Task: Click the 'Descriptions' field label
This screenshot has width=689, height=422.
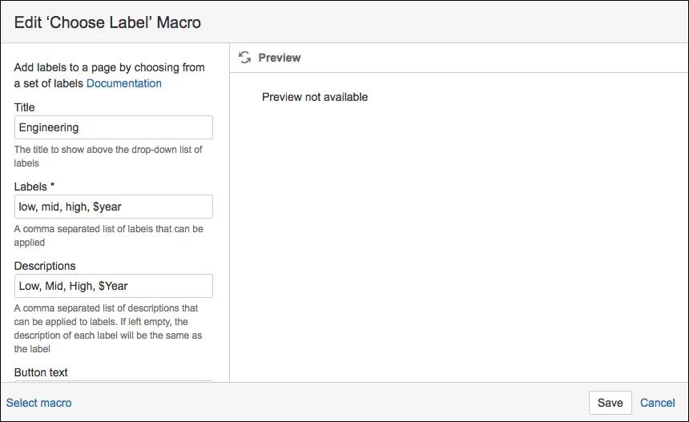Action: [45, 266]
